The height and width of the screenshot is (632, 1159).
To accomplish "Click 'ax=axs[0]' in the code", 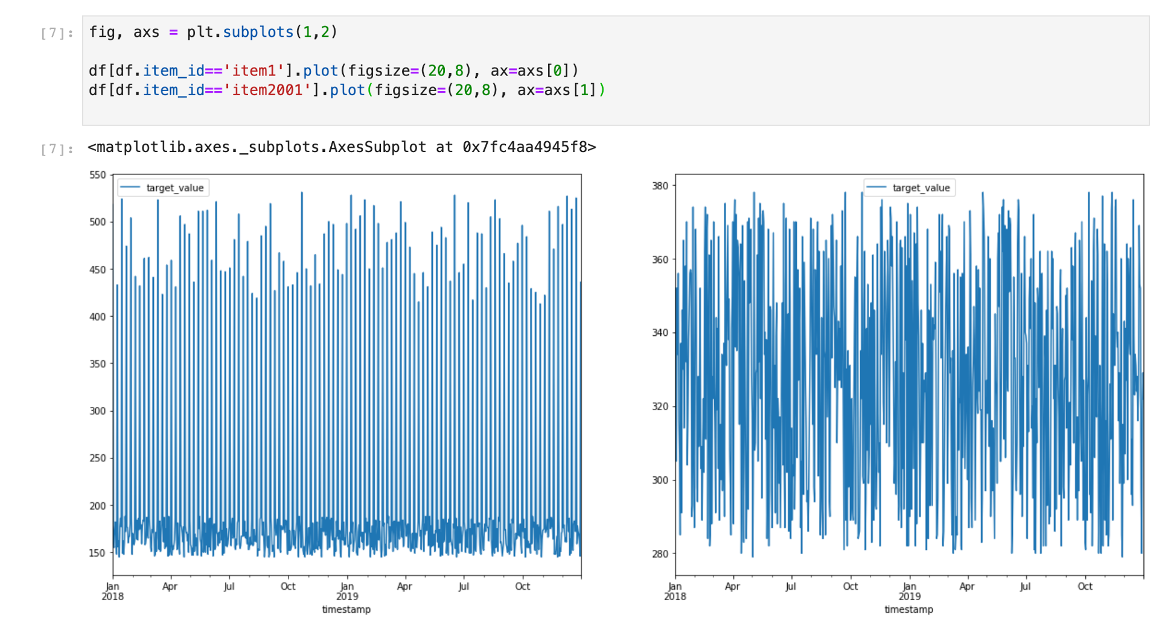I will coord(530,71).
